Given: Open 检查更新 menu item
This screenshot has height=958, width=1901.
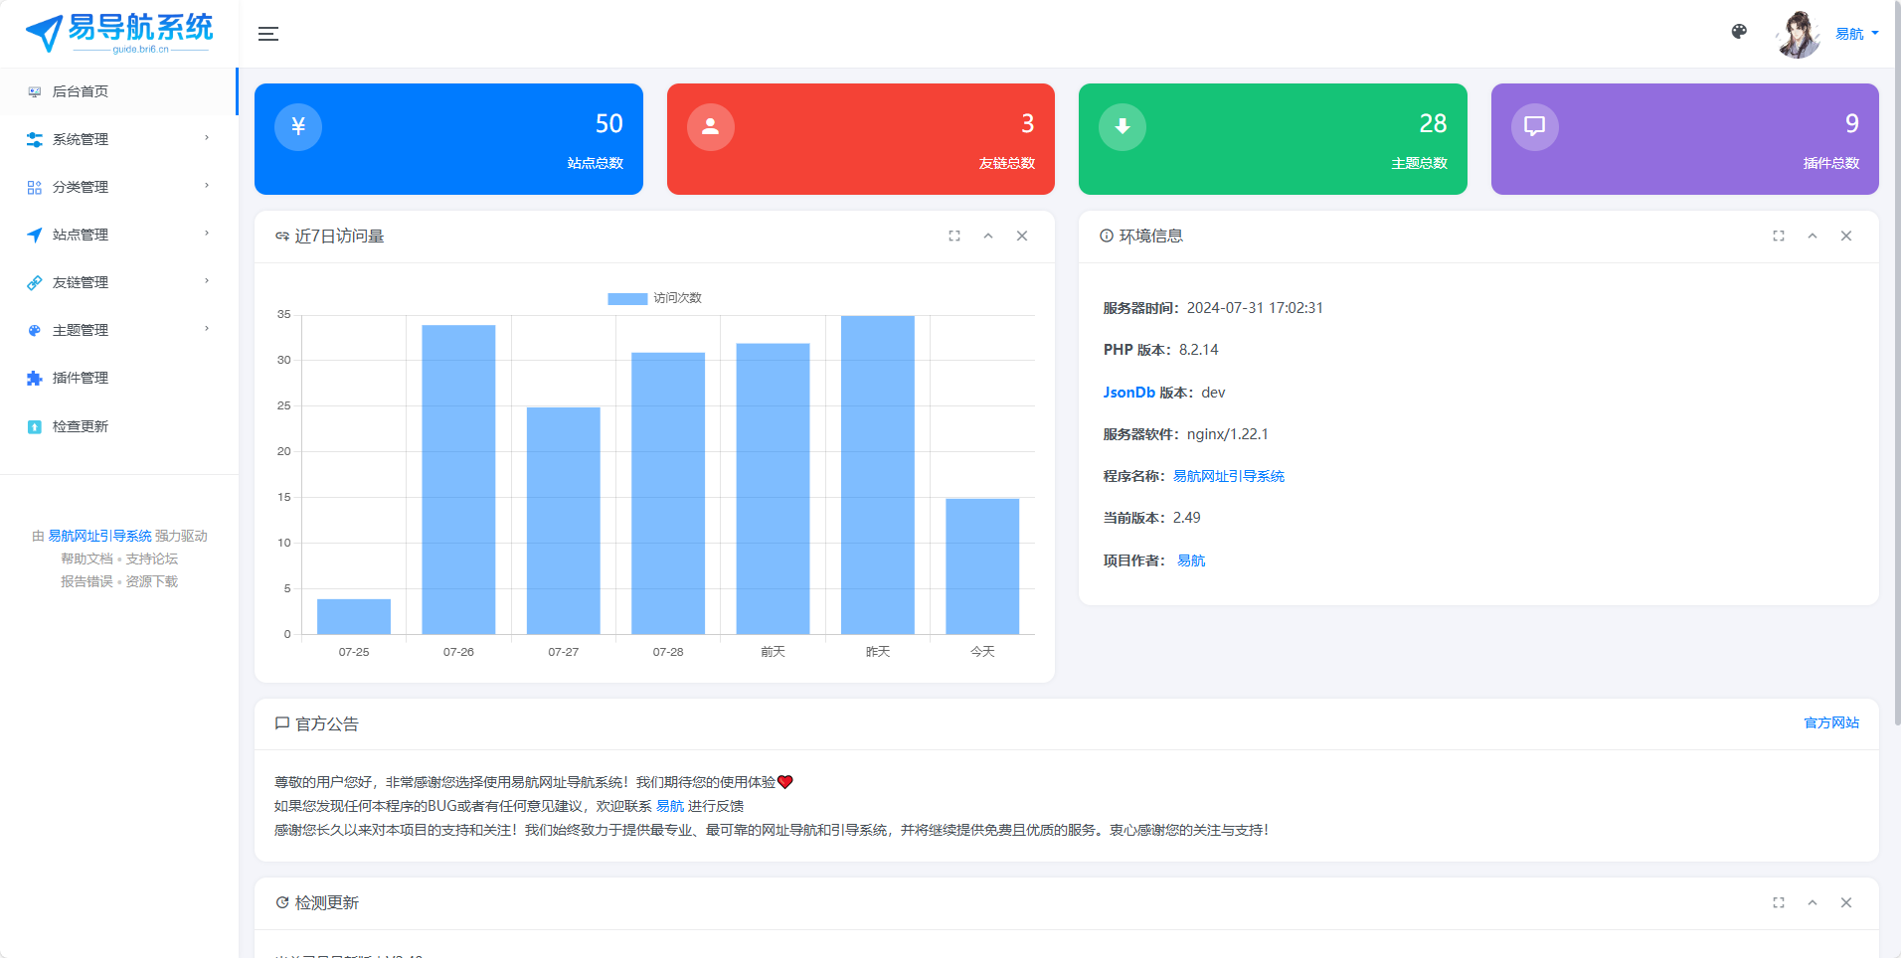Looking at the screenshot, I should [118, 426].
